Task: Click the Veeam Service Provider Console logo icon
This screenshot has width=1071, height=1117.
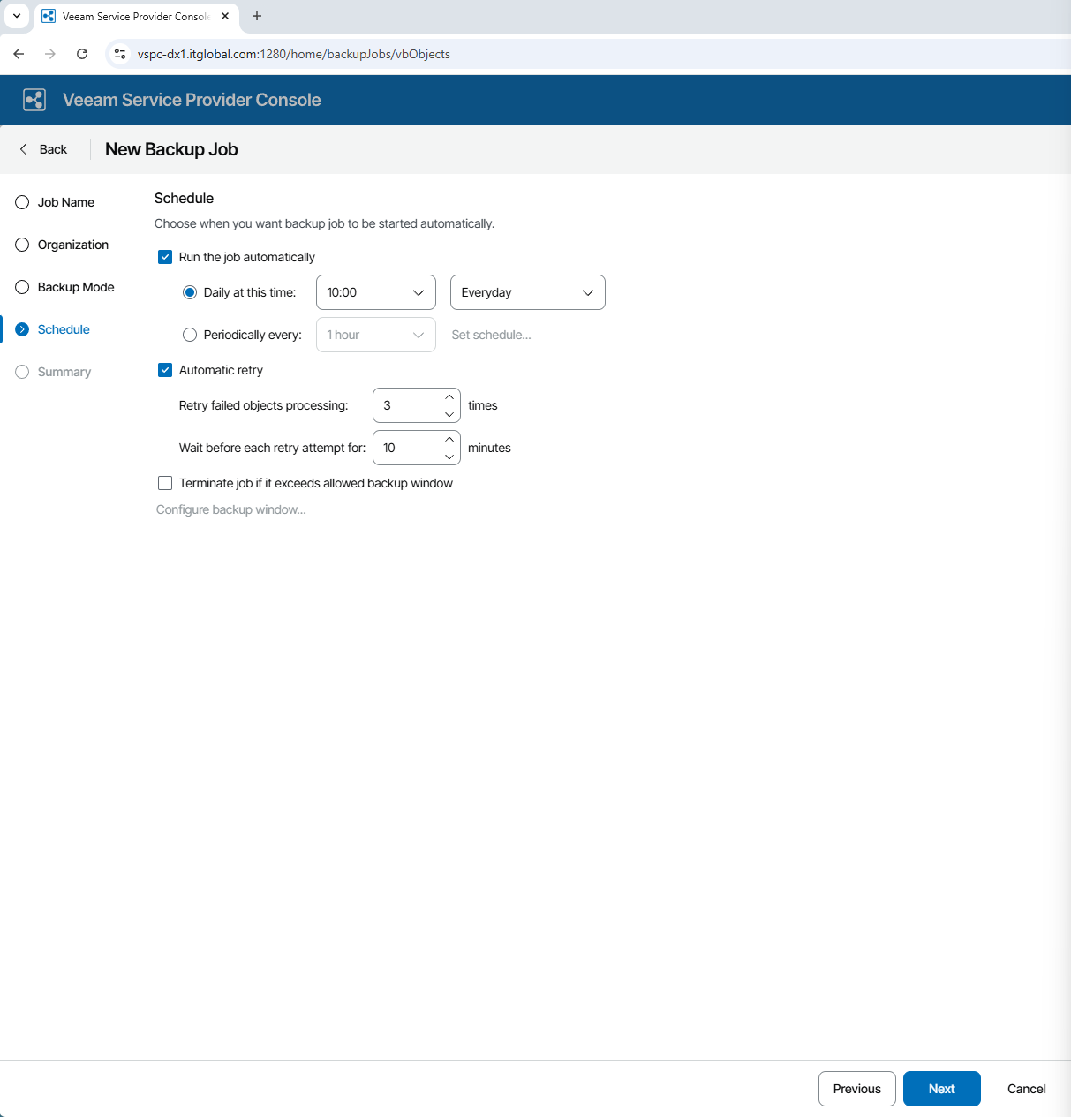Action: coord(34,100)
